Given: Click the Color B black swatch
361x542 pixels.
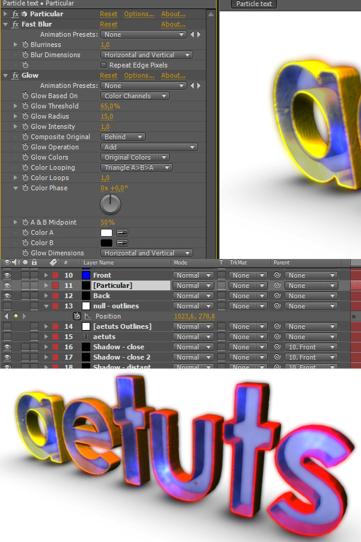Looking at the screenshot, I should tap(106, 243).
